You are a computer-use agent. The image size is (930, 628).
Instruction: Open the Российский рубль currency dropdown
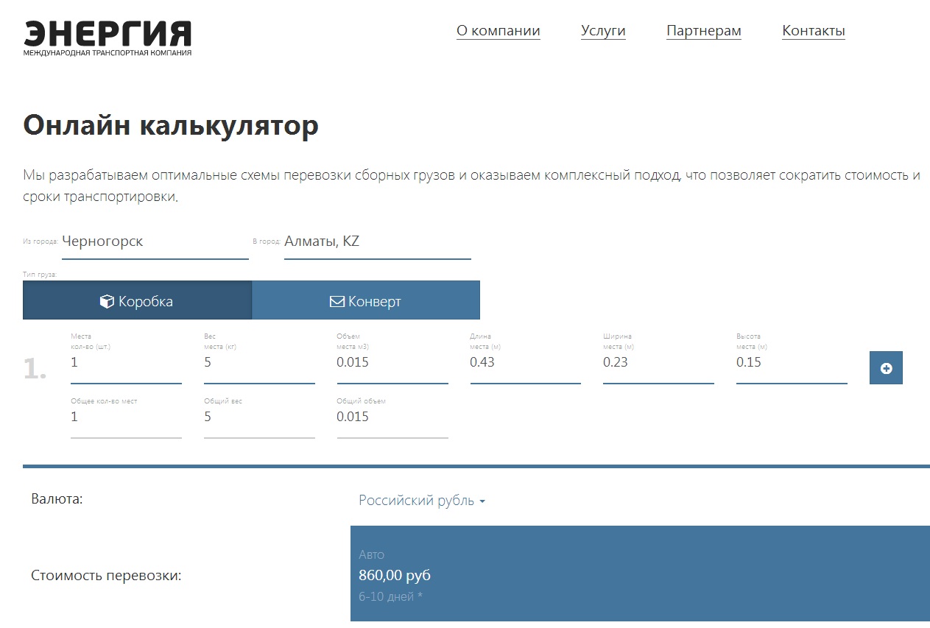pyautogui.click(x=421, y=501)
